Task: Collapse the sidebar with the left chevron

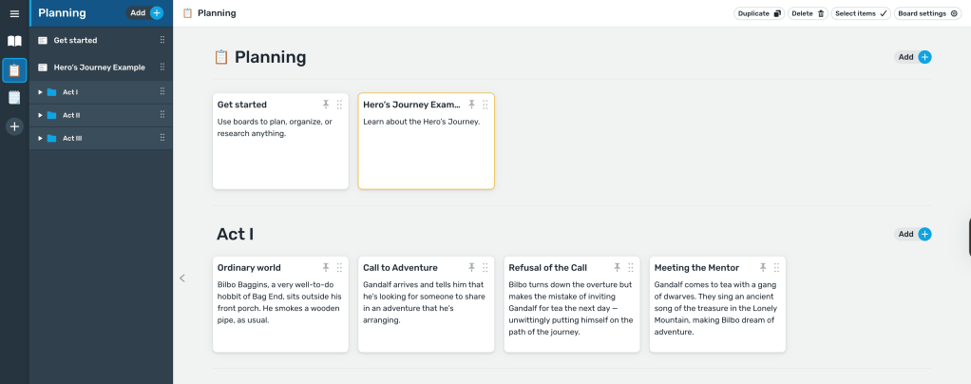Action: pos(182,278)
